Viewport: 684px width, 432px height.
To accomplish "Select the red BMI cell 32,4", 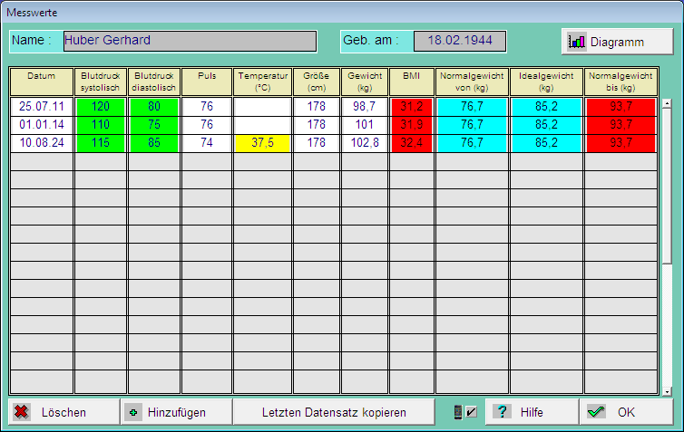I will [x=411, y=143].
